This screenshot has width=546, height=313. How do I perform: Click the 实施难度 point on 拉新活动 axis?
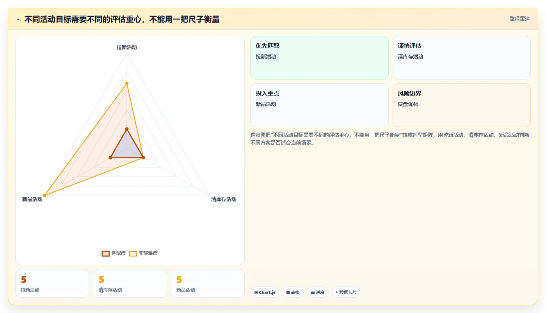point(127,83)
